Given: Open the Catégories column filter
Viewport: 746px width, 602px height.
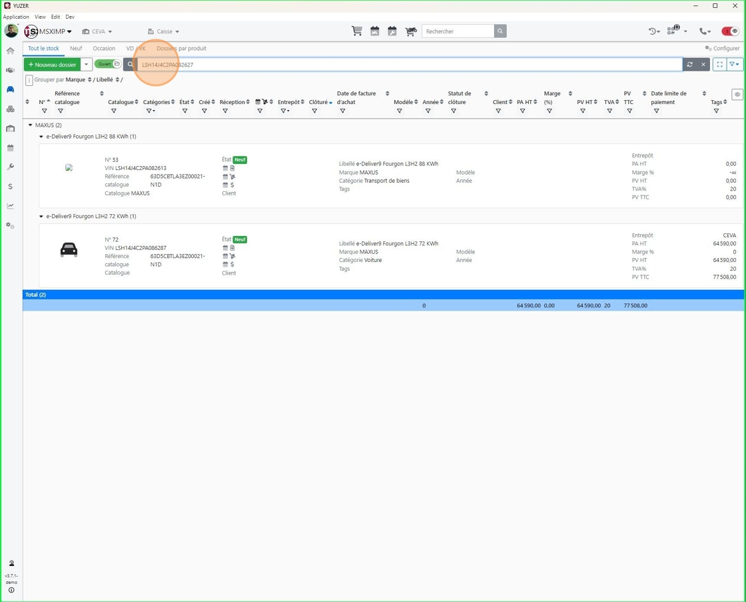Looking at the screenshot, I should click(151, 111).
